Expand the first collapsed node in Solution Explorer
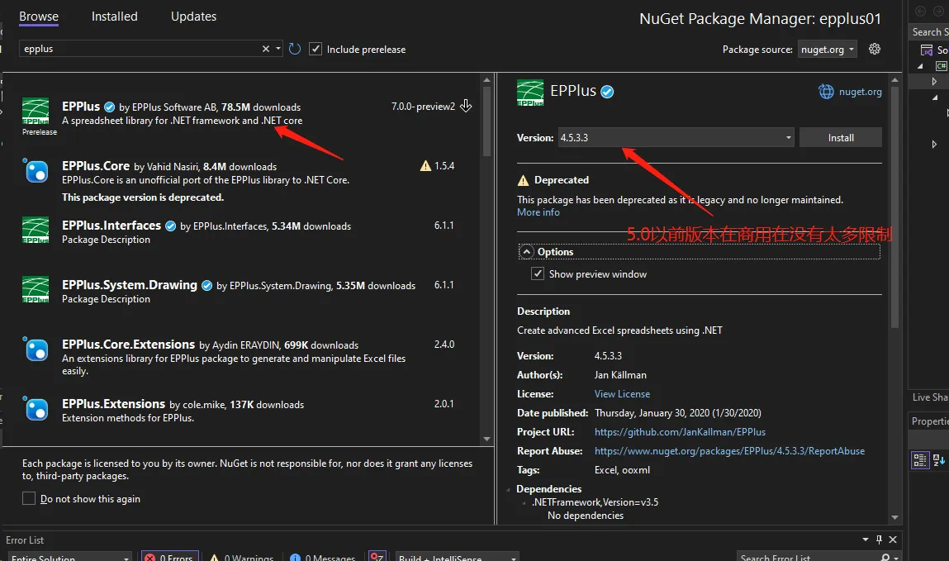Image resolution: width=949 pixels, height=561 pixels. [934, 81]
